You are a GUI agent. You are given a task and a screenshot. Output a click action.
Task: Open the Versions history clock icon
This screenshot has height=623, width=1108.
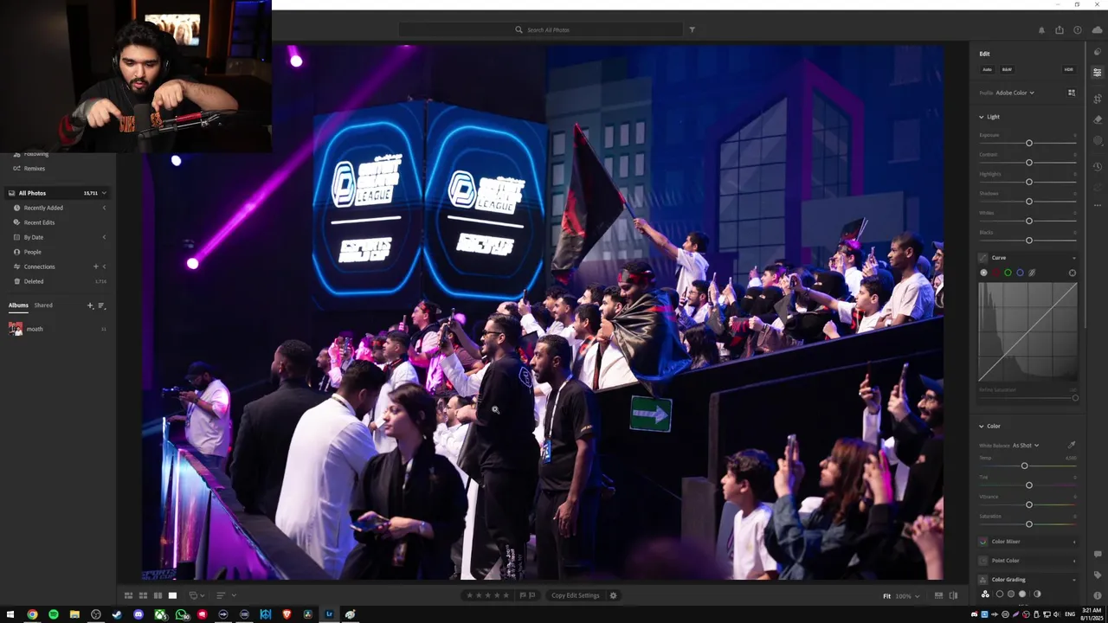(1098, 166)
